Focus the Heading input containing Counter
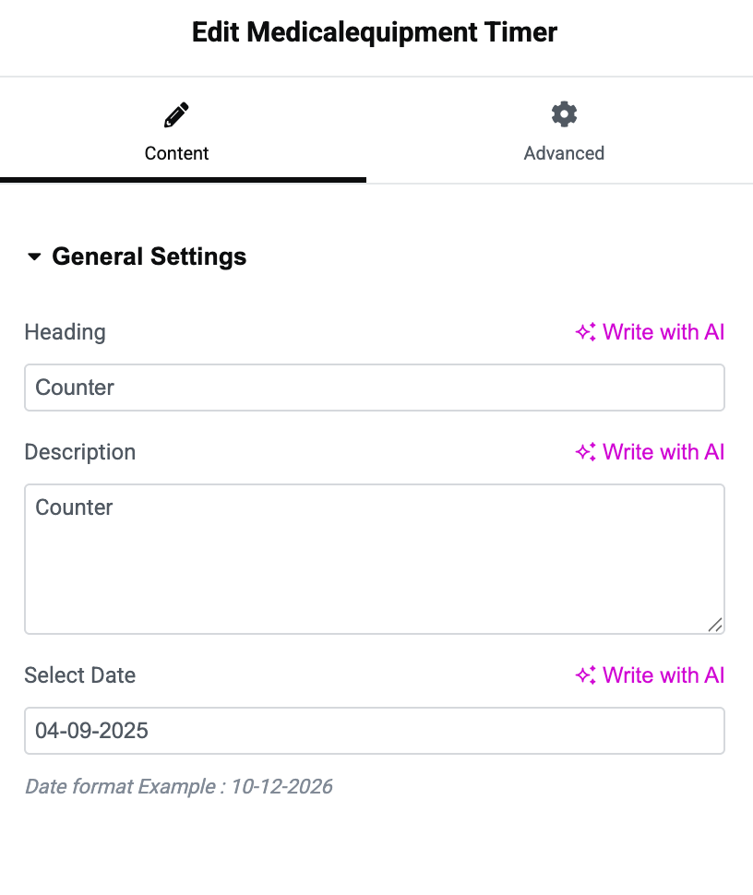This screenshot has width=753, height=895. tap(374, 388)
